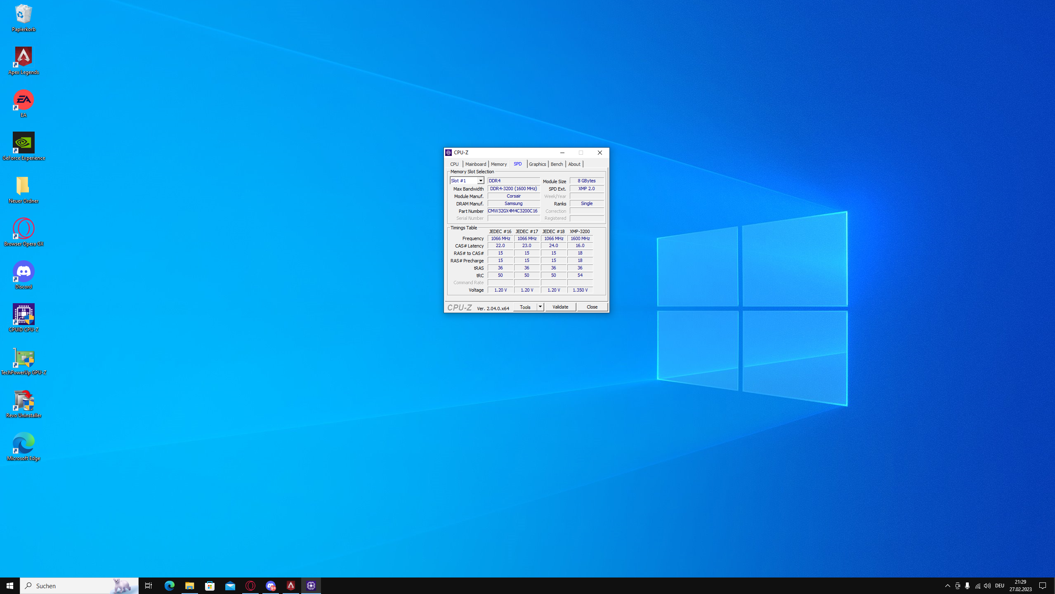Launch the TechPowerUp GPU-Z desktop icon
The height and width of the screenshot is (594, 1055).
[x=24, y=358]
